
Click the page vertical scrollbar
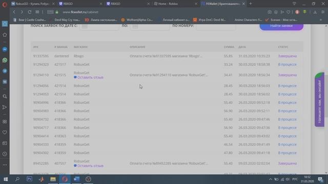(326, 96)
